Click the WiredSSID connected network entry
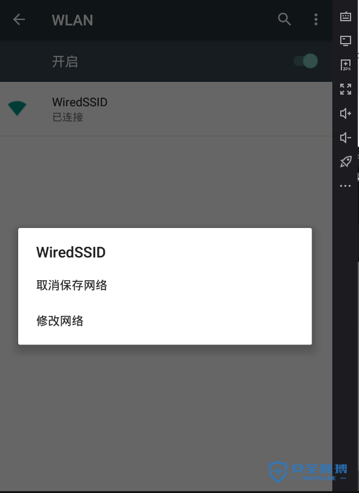359x493 pixels. click(x=166, y=109)
